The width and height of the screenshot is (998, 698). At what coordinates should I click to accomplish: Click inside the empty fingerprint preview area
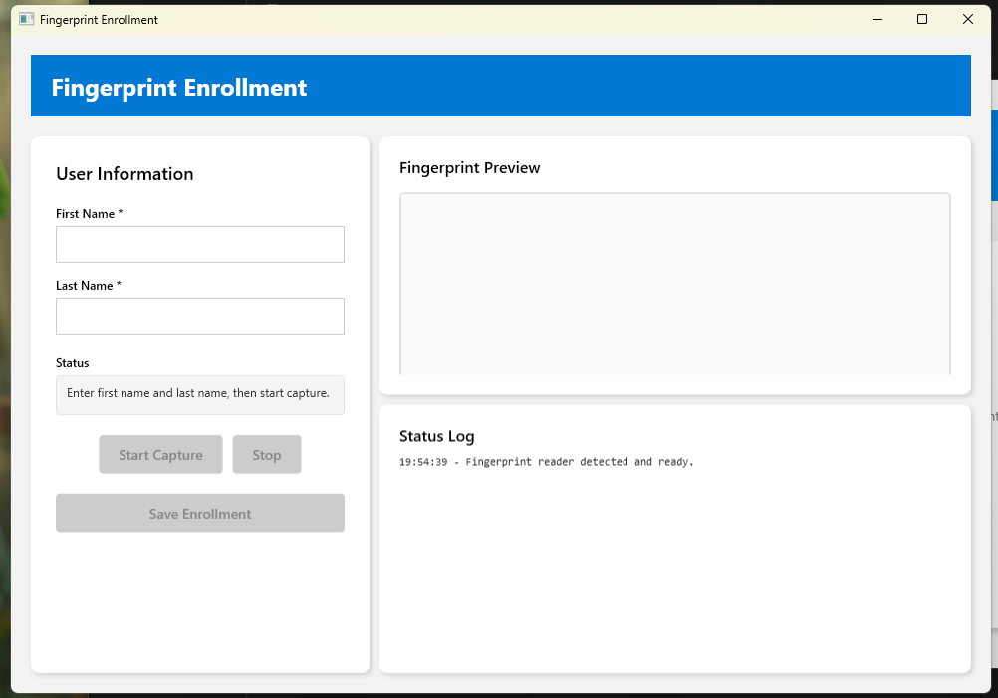(674, 284)
